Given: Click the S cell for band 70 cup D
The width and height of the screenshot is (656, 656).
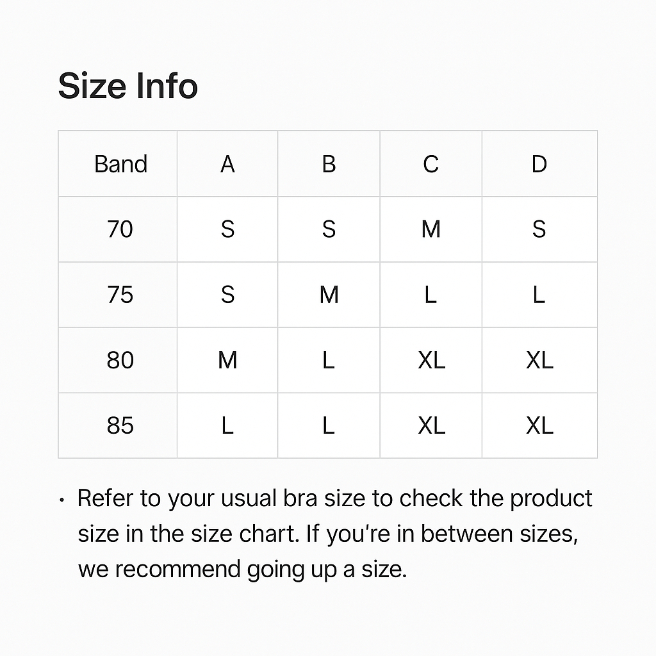Looking at the screenshot, I should [539, 229].
